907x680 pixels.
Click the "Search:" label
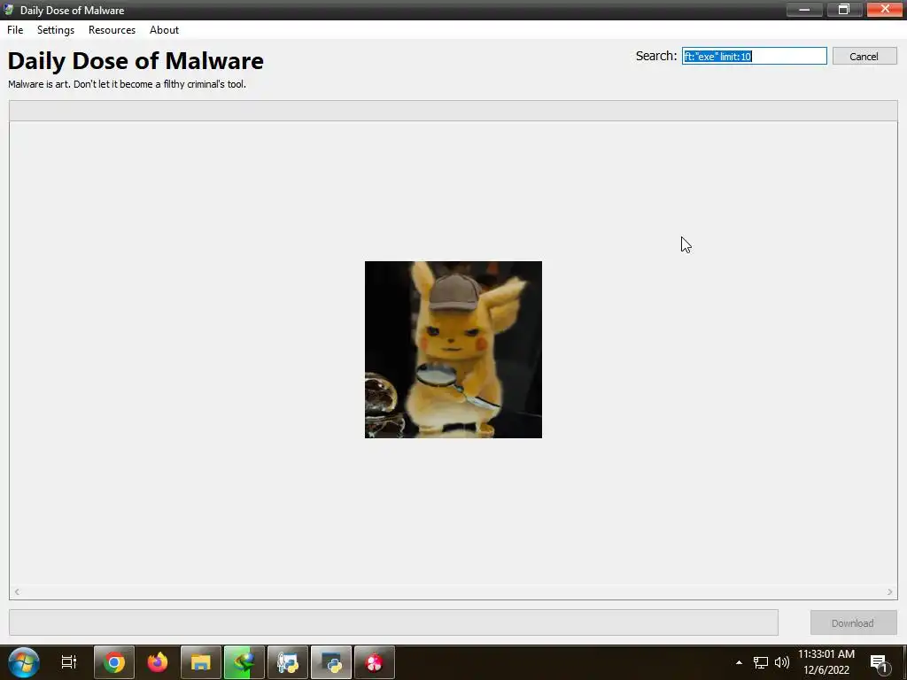(x=656, y=56)
